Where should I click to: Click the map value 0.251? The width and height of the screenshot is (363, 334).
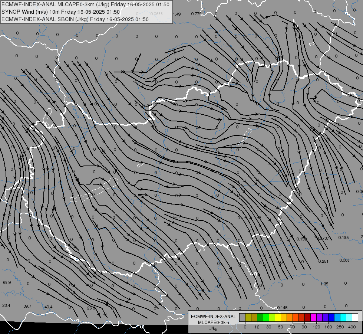coord(323,261)
